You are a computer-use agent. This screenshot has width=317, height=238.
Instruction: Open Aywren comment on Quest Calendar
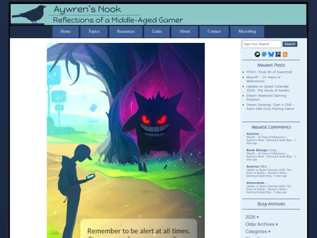tap(269, 171)
